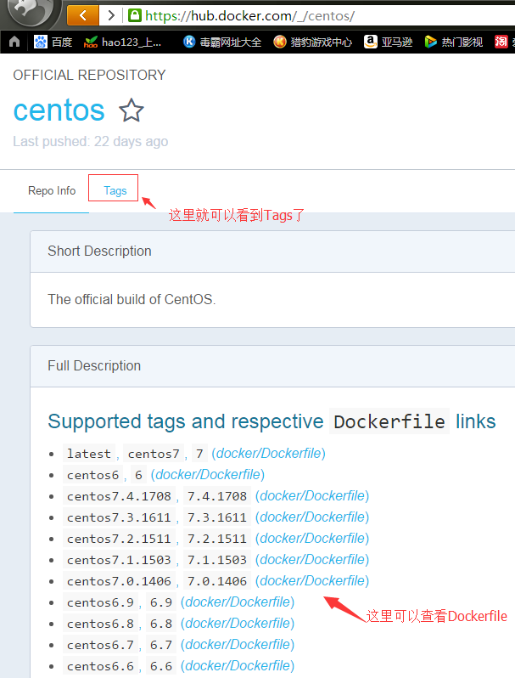The height and width of the screenshot is (678, 515).
Task: Open Dockerfile link for centos7.4.1708
Action: click(312, 496)
